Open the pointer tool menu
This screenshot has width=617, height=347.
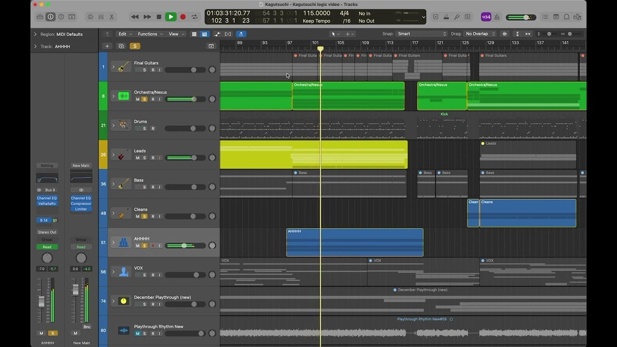(335, 34)
